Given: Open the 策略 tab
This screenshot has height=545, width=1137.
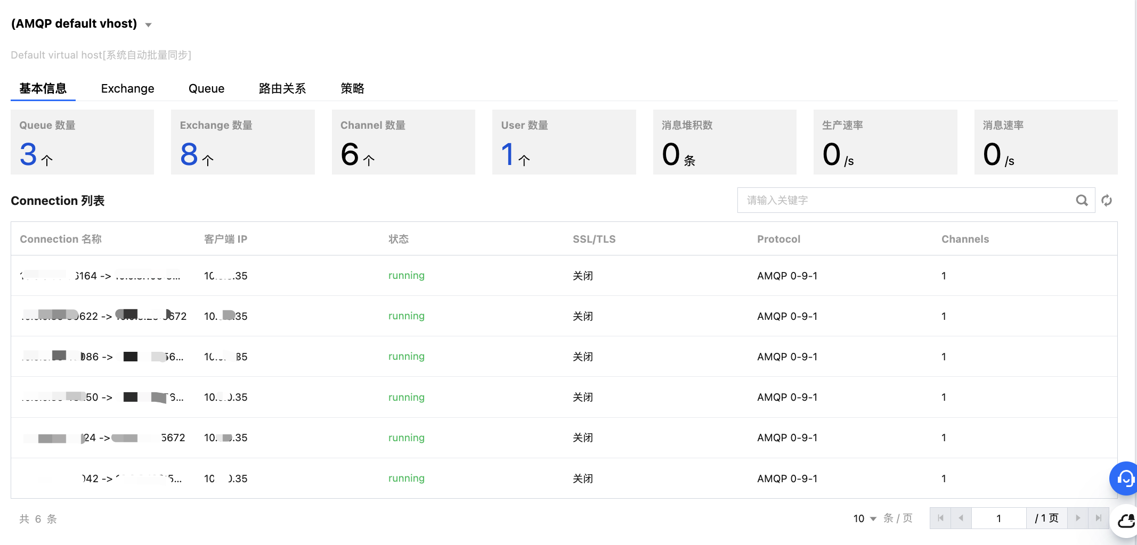Looking at the screenshot, I should pos(352,88).
